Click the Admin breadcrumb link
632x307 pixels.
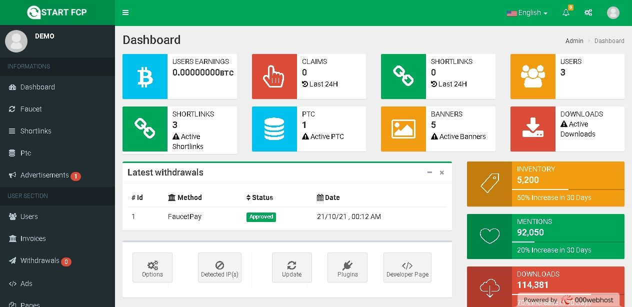[574, 41]
